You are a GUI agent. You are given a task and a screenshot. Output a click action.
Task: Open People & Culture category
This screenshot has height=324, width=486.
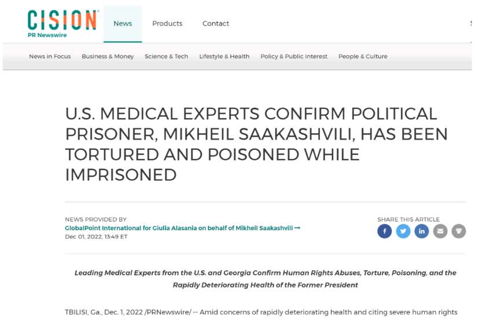pyautogui.click(x=363, y=57)
